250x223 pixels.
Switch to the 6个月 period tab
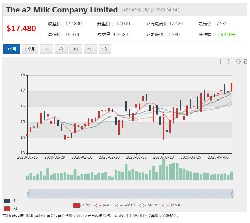click(x=30, y=49)
